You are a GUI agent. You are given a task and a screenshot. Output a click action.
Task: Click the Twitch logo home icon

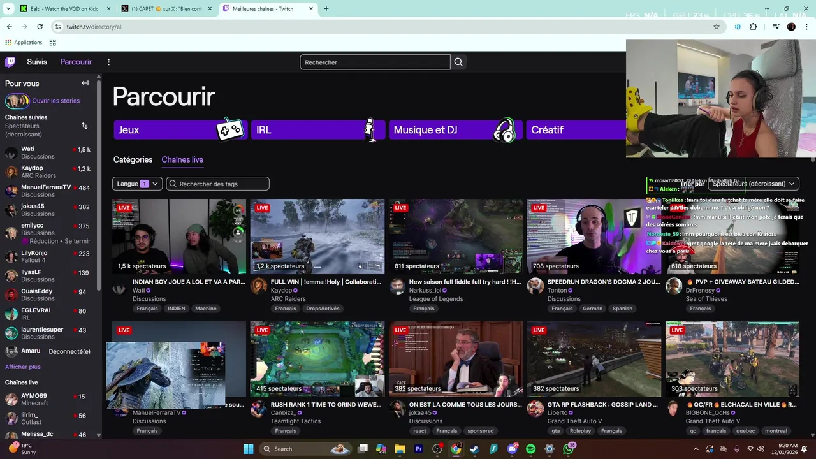(x=10, y=62)
